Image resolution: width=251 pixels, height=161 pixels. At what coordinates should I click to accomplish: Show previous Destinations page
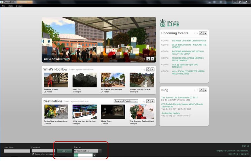click(x=148, y=101)
